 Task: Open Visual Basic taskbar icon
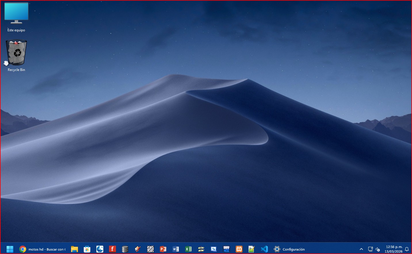pos(214,249)
